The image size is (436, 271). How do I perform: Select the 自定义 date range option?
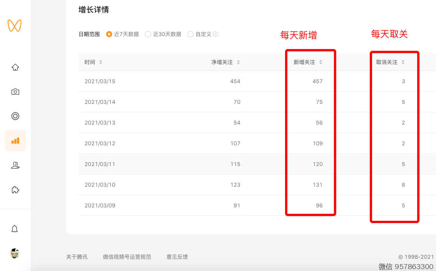tap(190, 34)
